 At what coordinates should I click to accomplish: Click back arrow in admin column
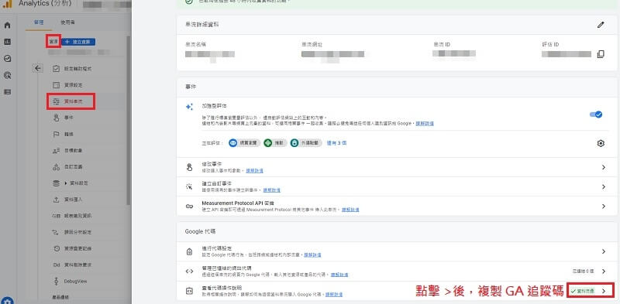[37, 68]
